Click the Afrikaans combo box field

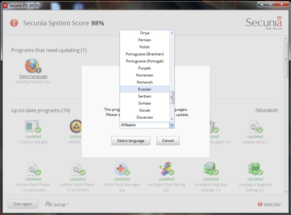[x=144, y=125]
